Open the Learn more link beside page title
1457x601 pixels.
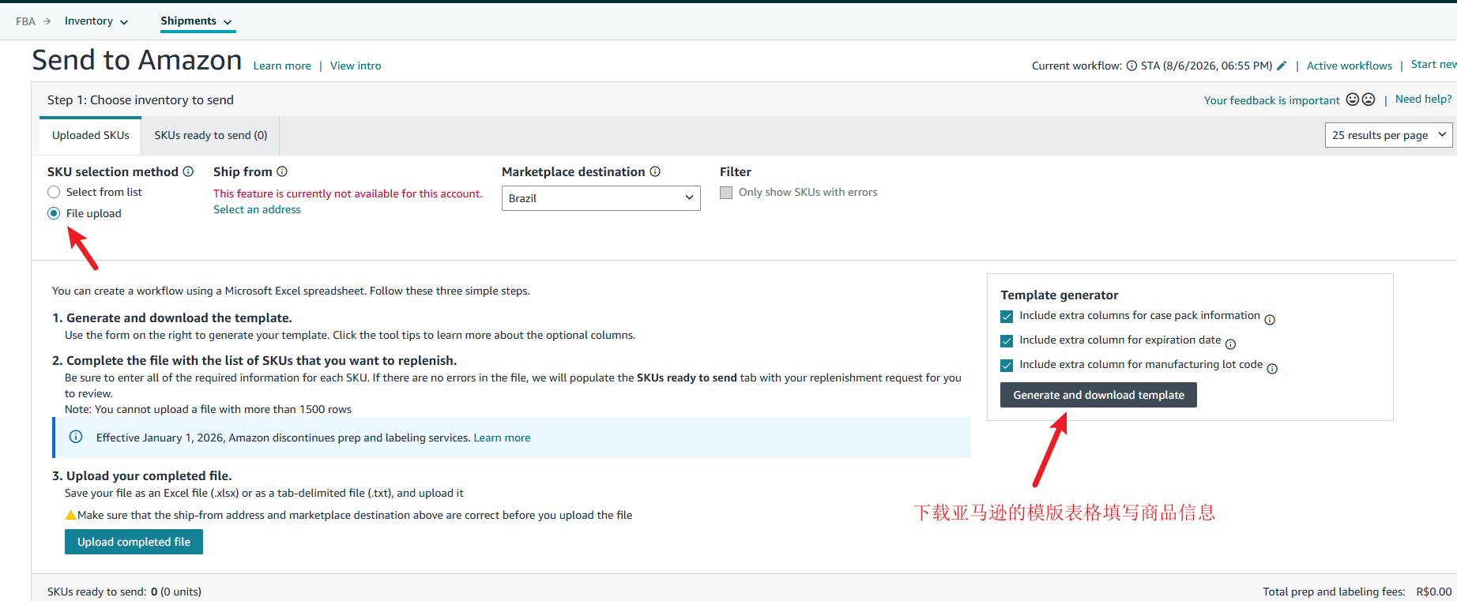(282, 66)
